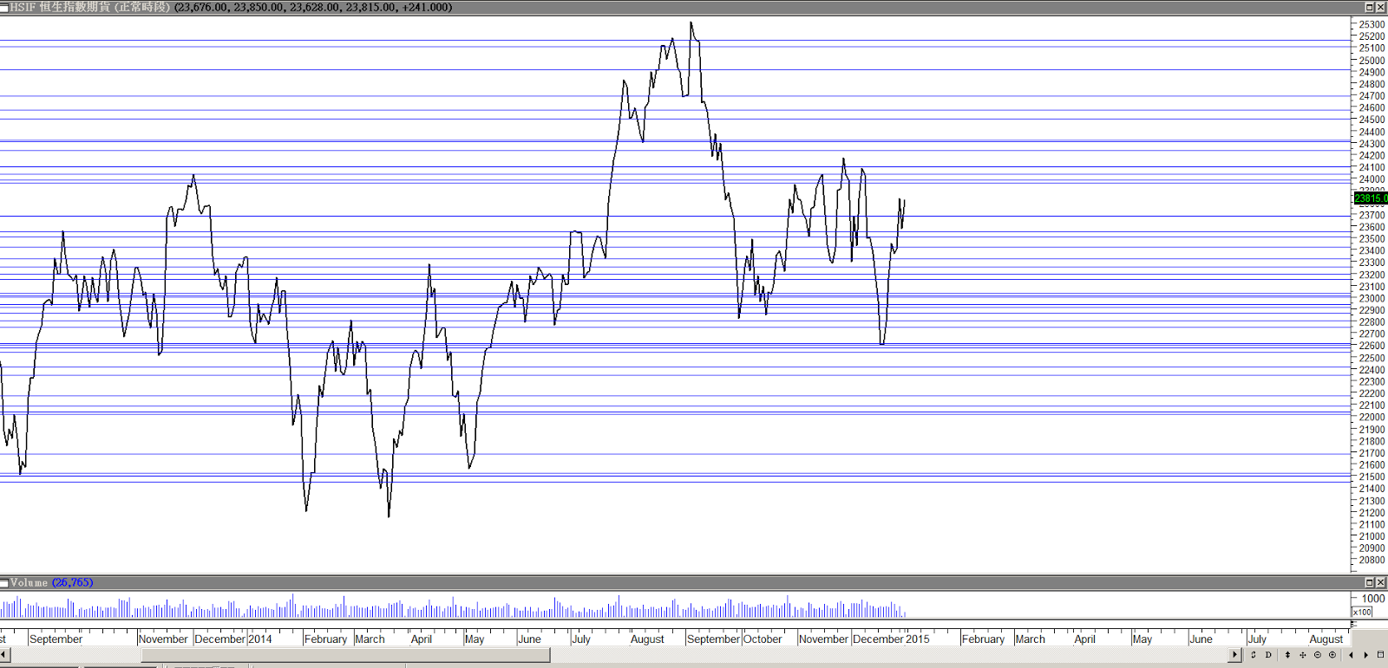1388x668 pixels.
Task: Click the 25300 price axis label
Action: click(1372, 25)
